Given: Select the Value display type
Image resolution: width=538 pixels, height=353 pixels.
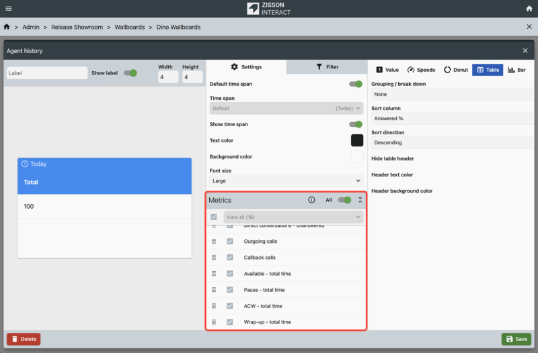Looking at the screenshot, I should (x=387, y=70).
